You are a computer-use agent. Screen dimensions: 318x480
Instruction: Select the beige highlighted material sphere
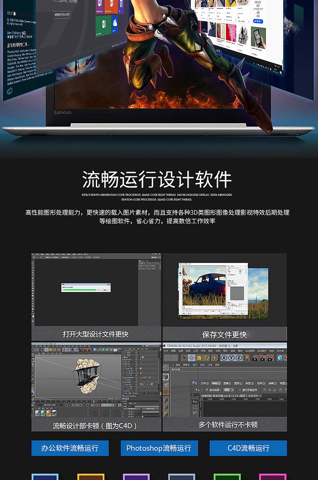(x=48, y=412)
